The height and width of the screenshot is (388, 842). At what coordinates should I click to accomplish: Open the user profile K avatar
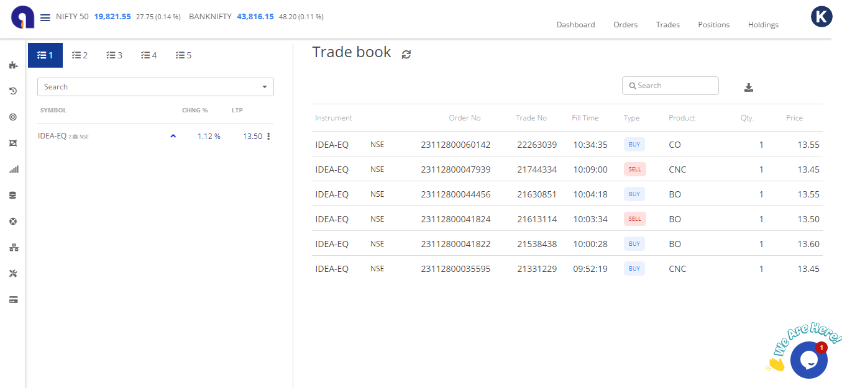(x=821, y=17)
